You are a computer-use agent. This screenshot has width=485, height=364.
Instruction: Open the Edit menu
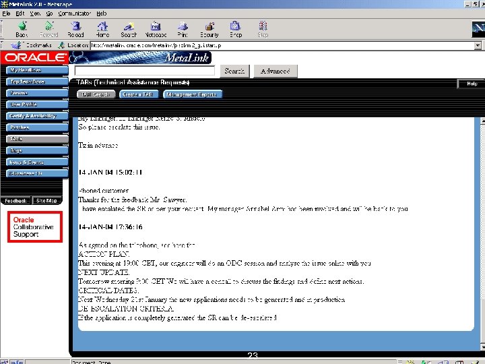(20, 13)
